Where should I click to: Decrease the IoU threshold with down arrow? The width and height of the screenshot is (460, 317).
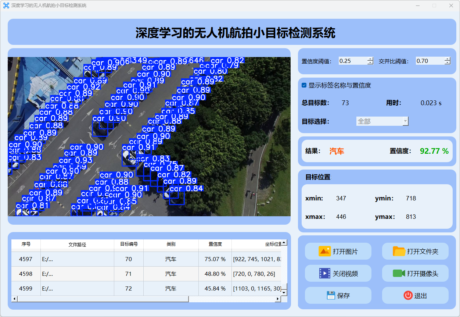click(x=447, y=63)
